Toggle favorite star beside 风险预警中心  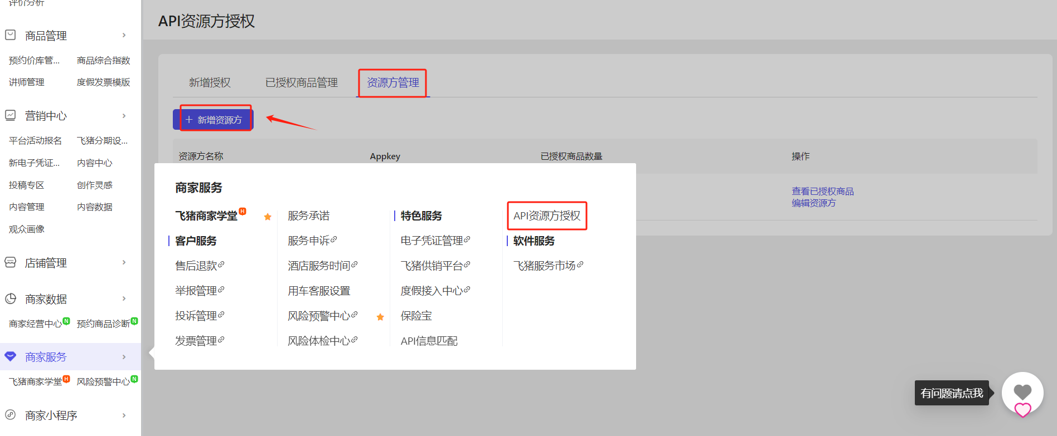380,317
